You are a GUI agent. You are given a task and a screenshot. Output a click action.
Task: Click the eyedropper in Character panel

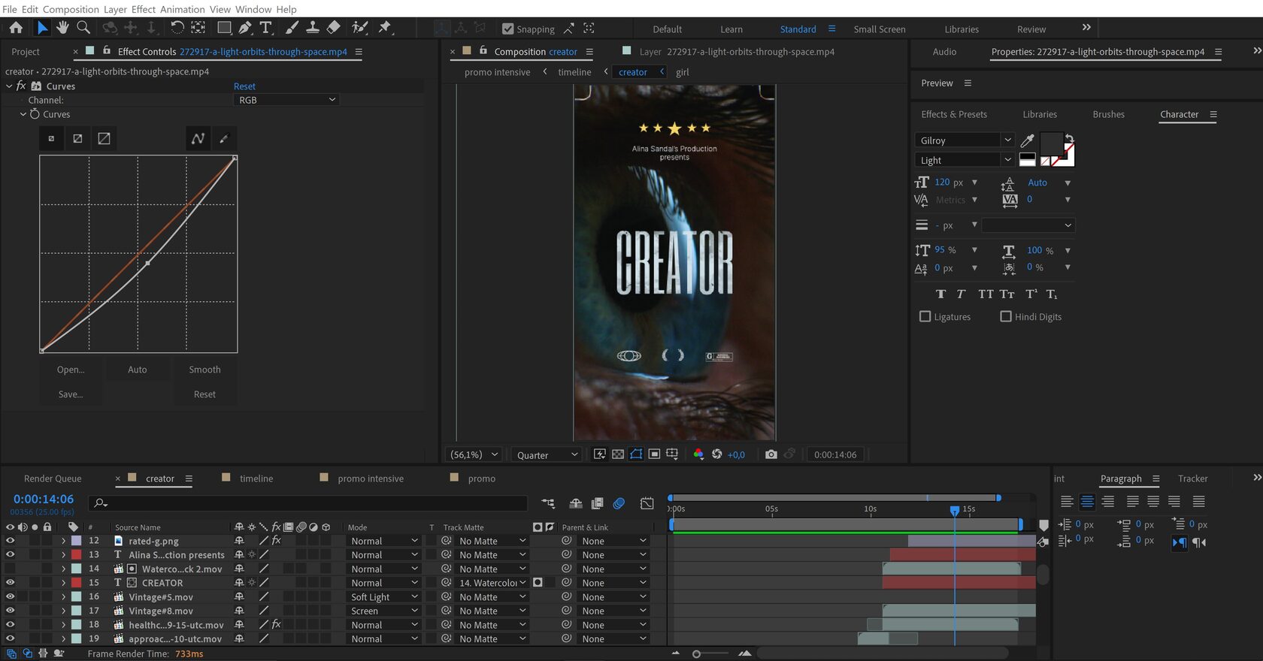click(1027, 140)
